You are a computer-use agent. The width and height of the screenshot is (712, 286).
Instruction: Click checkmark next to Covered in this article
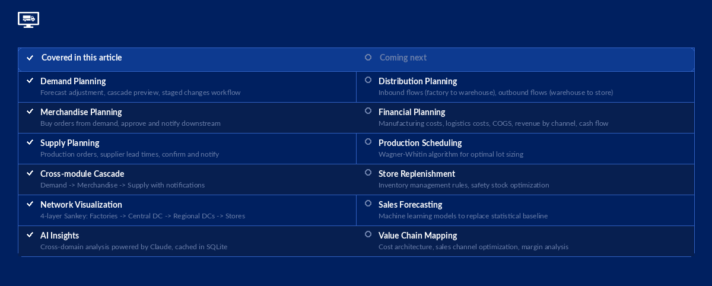pos(30,58)
